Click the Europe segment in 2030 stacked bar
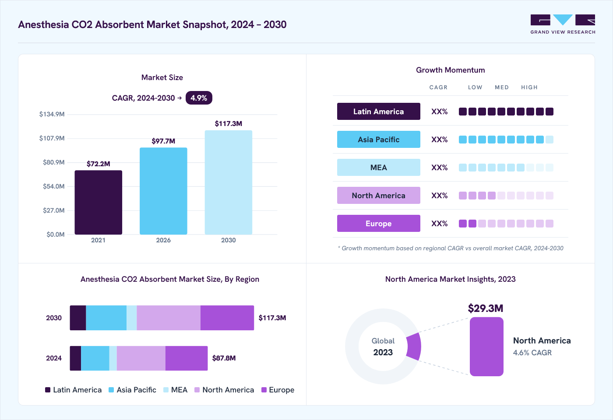The width and height of the screenshot is (613, 420). click(227, 318)
